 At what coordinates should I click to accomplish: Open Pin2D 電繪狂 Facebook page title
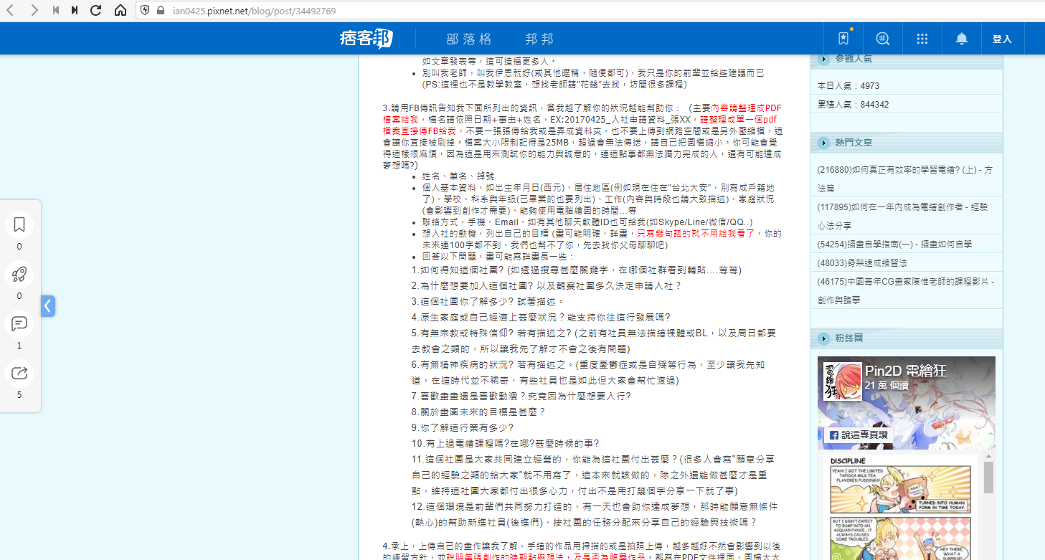(x=906, y=371)
